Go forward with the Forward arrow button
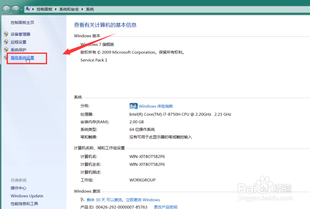 [15, 9]
